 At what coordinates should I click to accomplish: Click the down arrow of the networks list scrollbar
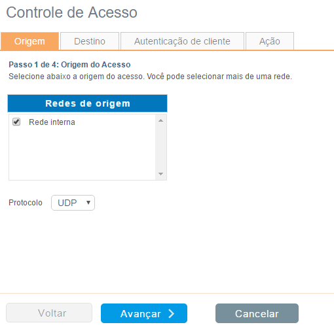161,174
